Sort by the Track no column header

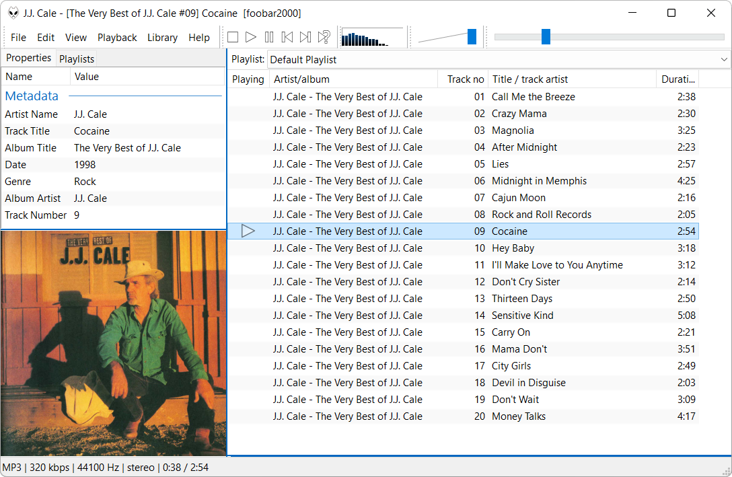pos(465,79)
